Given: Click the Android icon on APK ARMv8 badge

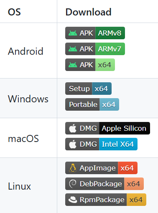Looking at the screenshot, I should [73, 33].
